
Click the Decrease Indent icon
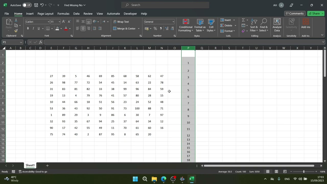click(94, 28)
